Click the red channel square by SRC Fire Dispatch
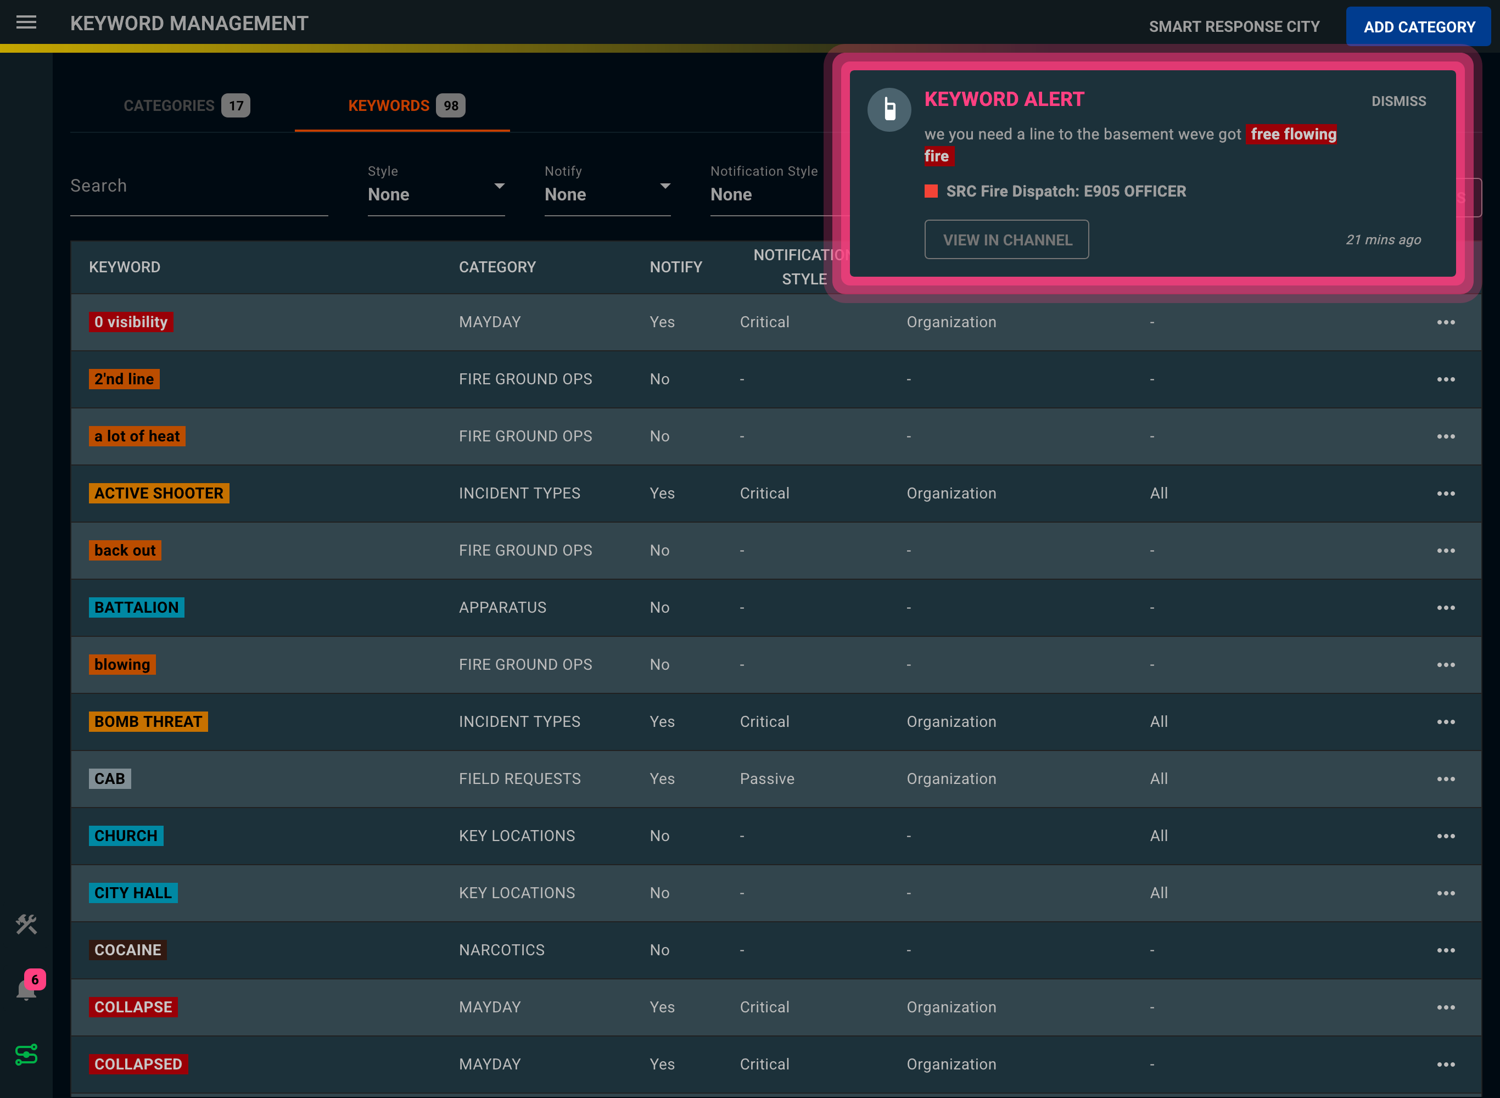The image size is (1500, 1098). [931, 192]
